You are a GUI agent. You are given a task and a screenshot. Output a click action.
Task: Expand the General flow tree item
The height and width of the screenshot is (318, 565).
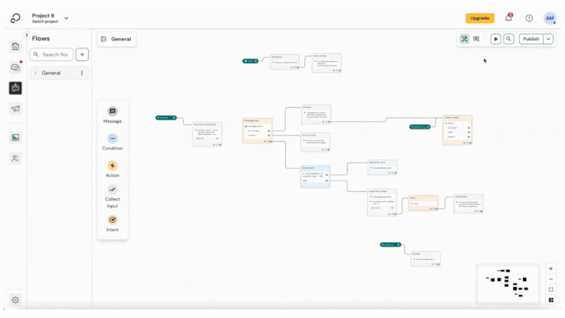[x=35, y=73]
